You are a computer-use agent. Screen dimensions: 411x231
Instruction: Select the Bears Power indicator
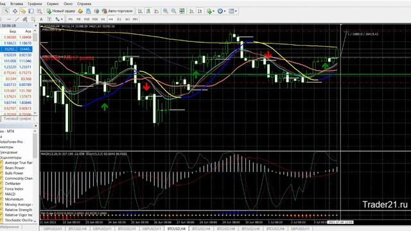(x=15, y=168)
